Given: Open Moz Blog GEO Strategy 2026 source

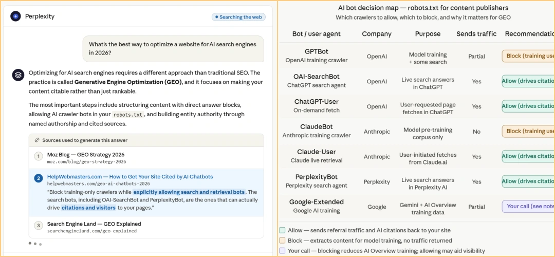Looking at the screenshot, I should tap(86, 155).
